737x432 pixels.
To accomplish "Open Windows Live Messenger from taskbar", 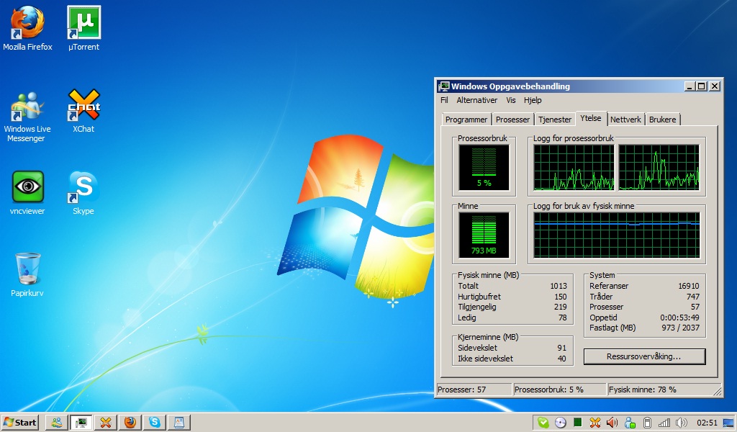I will tap(57, 422).
